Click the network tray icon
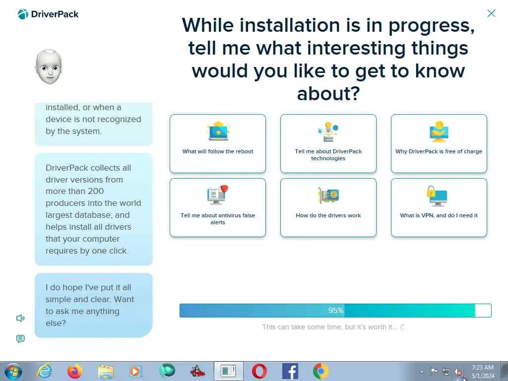508x381 pixels. coord(446,372)
